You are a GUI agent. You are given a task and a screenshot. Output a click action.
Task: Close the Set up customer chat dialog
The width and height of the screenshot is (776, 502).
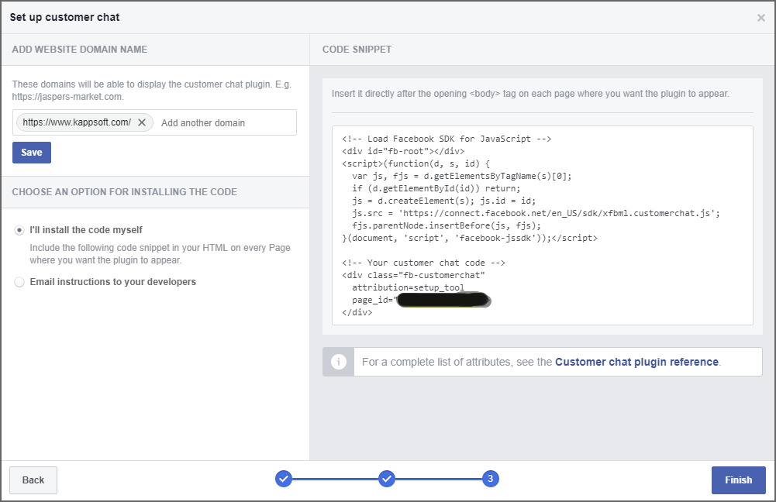[760, 18]
